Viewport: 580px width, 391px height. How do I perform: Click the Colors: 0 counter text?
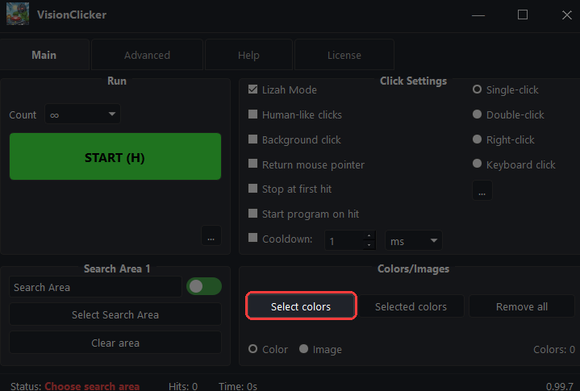[x=553, y=349]
